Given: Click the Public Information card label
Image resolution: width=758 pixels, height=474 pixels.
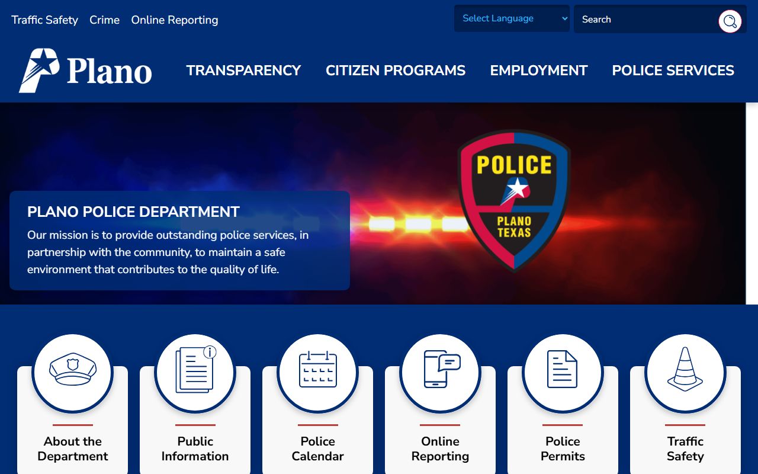Looking at the screenshot, I should [x=195, y=449].
